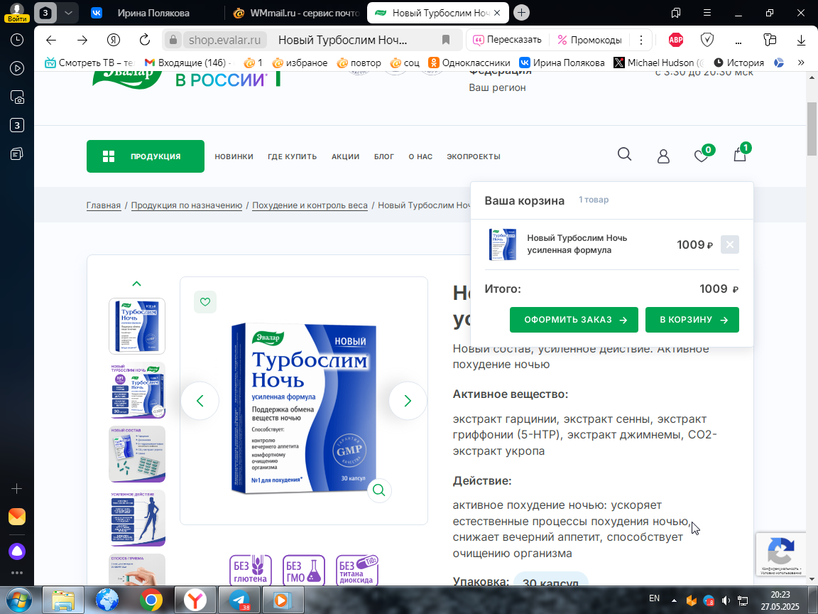Image resolution: width=818 pixels, height=614 pixels.
Task: Open the browser three-dot menu after Промокоды
Action: [641, 40]
